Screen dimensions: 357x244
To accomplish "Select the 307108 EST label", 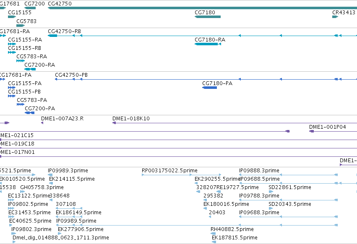I will coord(66,204).
